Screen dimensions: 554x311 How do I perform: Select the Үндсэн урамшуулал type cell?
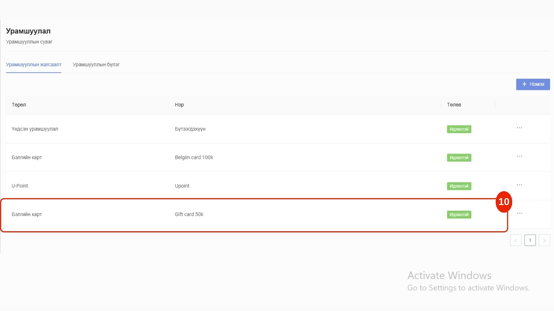point(35,129)
